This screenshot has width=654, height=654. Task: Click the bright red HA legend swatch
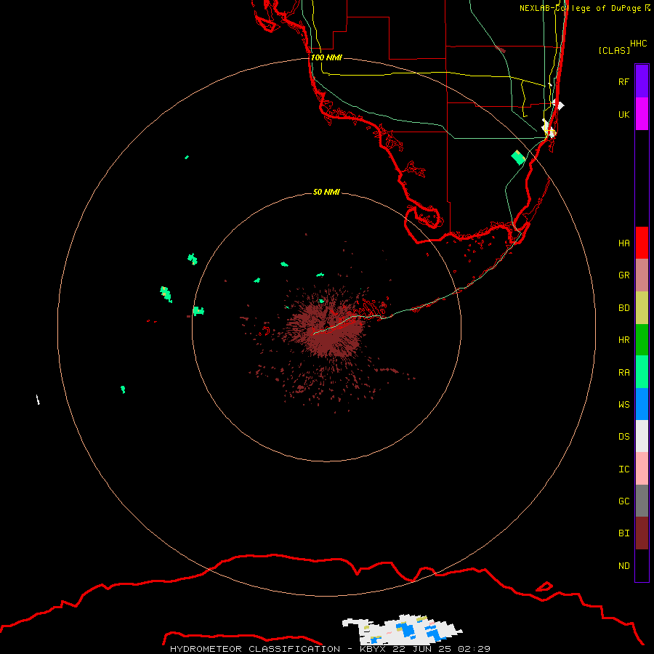click(642, 243)
